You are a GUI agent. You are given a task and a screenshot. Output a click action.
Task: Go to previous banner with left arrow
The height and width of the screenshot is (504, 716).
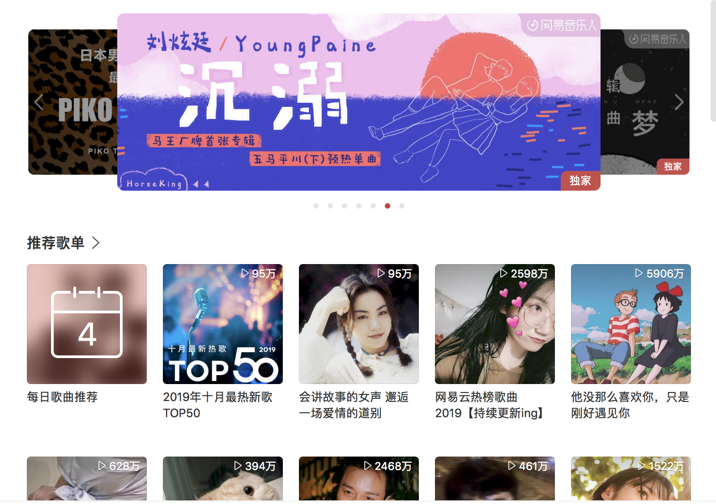pyautogui.click(x=39, y=102)
